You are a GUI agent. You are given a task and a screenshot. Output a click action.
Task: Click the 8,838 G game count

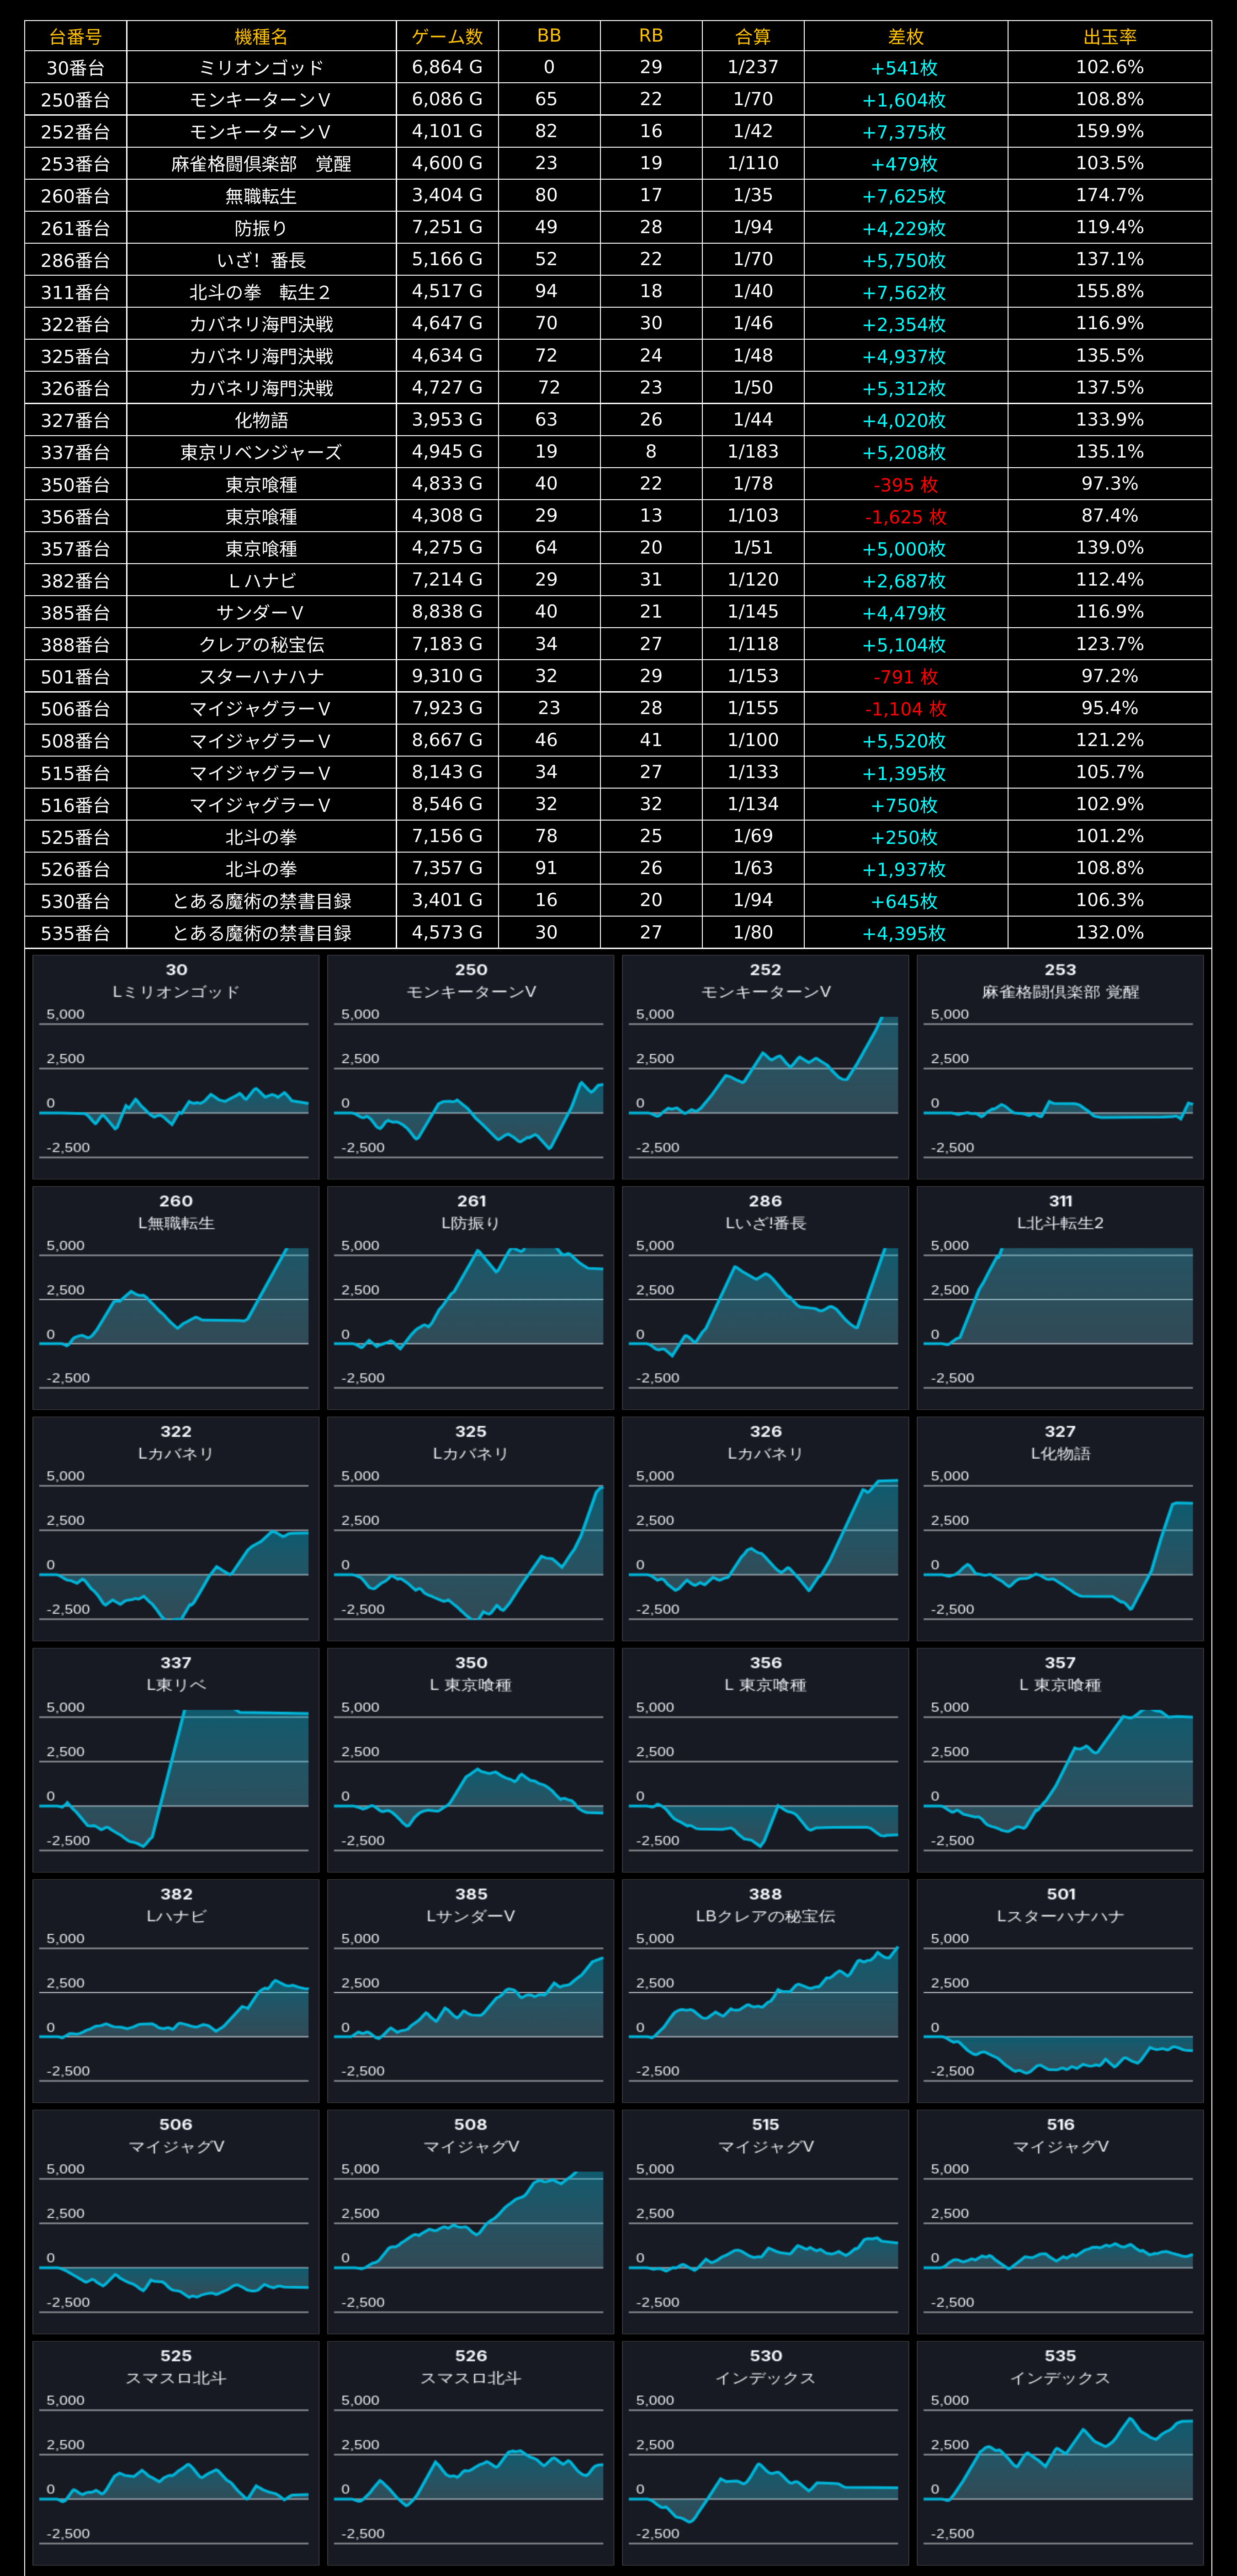447,613
